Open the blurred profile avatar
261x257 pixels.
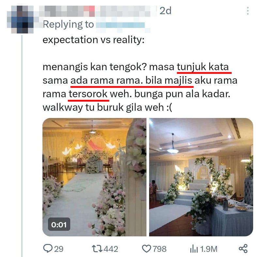click(x=20, y=19)
